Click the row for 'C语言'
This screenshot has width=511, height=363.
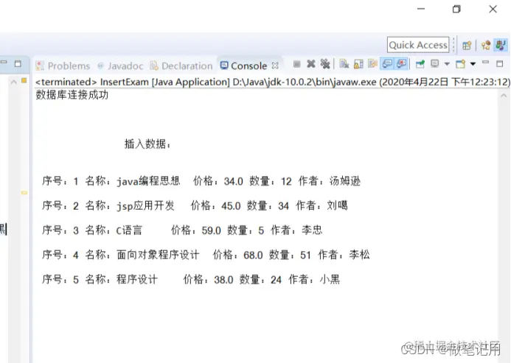(182, 230)
